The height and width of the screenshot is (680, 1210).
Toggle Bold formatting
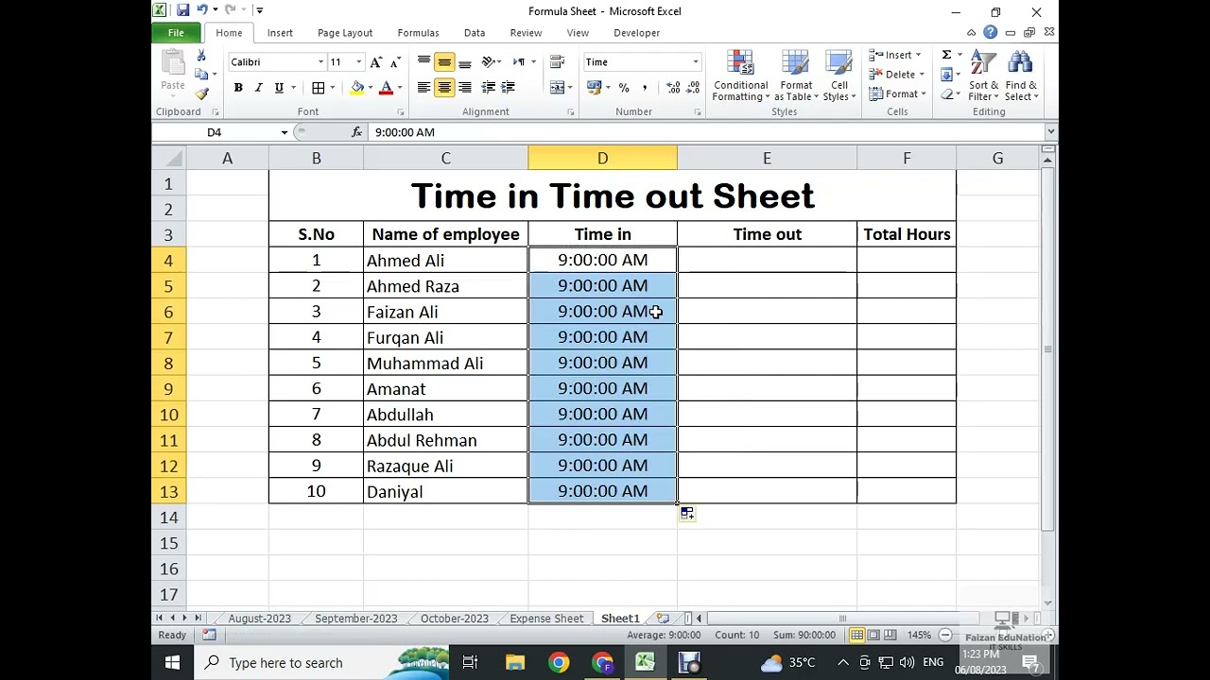coord(238,88)
